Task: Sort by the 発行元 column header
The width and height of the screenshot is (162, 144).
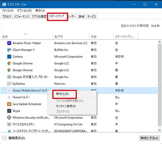Action: coord(71,37)
